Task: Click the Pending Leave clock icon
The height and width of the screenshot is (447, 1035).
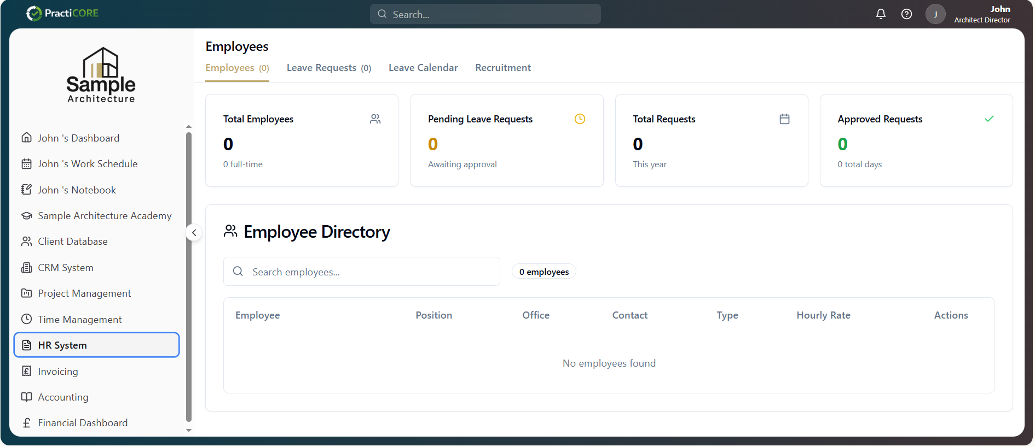Action: pos(580,119)
